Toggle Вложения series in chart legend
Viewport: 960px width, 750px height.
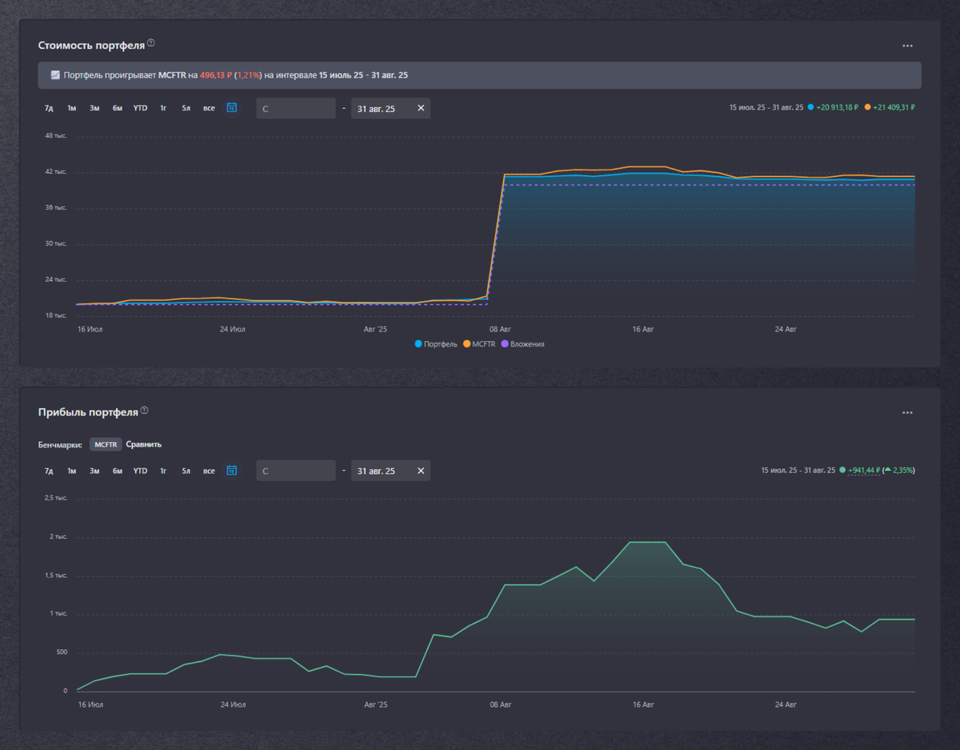point(522,344)
